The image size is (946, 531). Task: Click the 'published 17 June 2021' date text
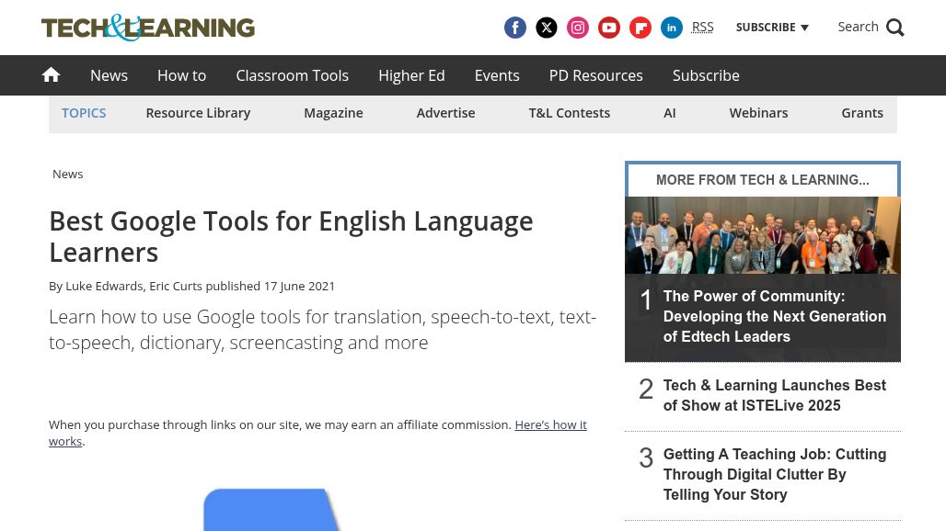[x=270, y=286]
